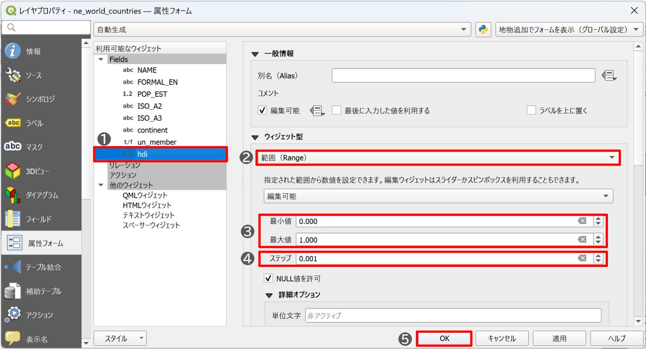
Task: Click the Python form-init code button
Action: [x=483, y=29]
